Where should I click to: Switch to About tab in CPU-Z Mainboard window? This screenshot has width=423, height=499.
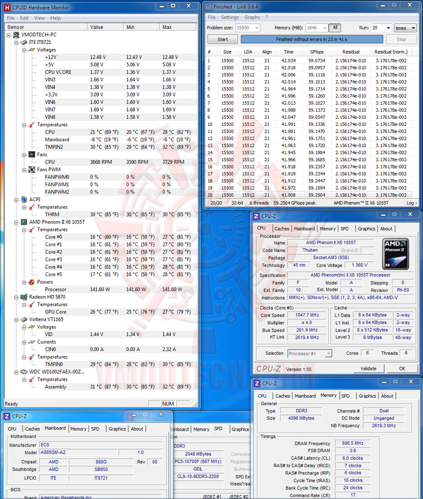[x=137, y=429]
